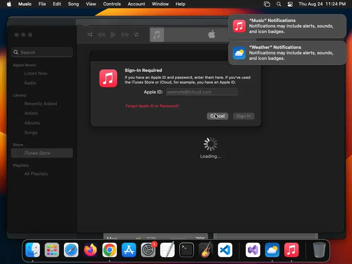352x264 pixels.
Task: Open GarageBand from the Dock
Action: [x=206, y=250]
